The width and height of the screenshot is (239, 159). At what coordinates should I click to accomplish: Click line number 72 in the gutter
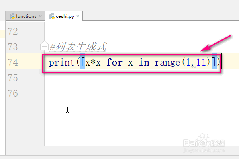13,31
